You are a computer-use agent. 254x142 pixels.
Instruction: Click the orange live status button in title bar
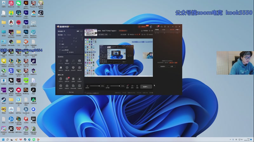[x=142, y=27]
